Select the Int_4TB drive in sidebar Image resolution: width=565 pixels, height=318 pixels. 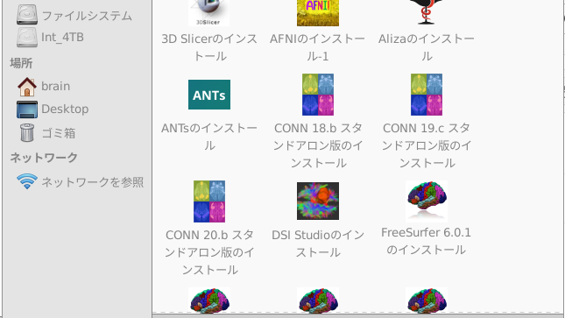51,37
